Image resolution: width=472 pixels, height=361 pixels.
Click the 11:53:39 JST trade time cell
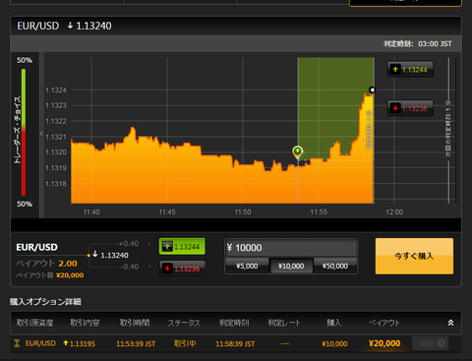pos(136,344)
